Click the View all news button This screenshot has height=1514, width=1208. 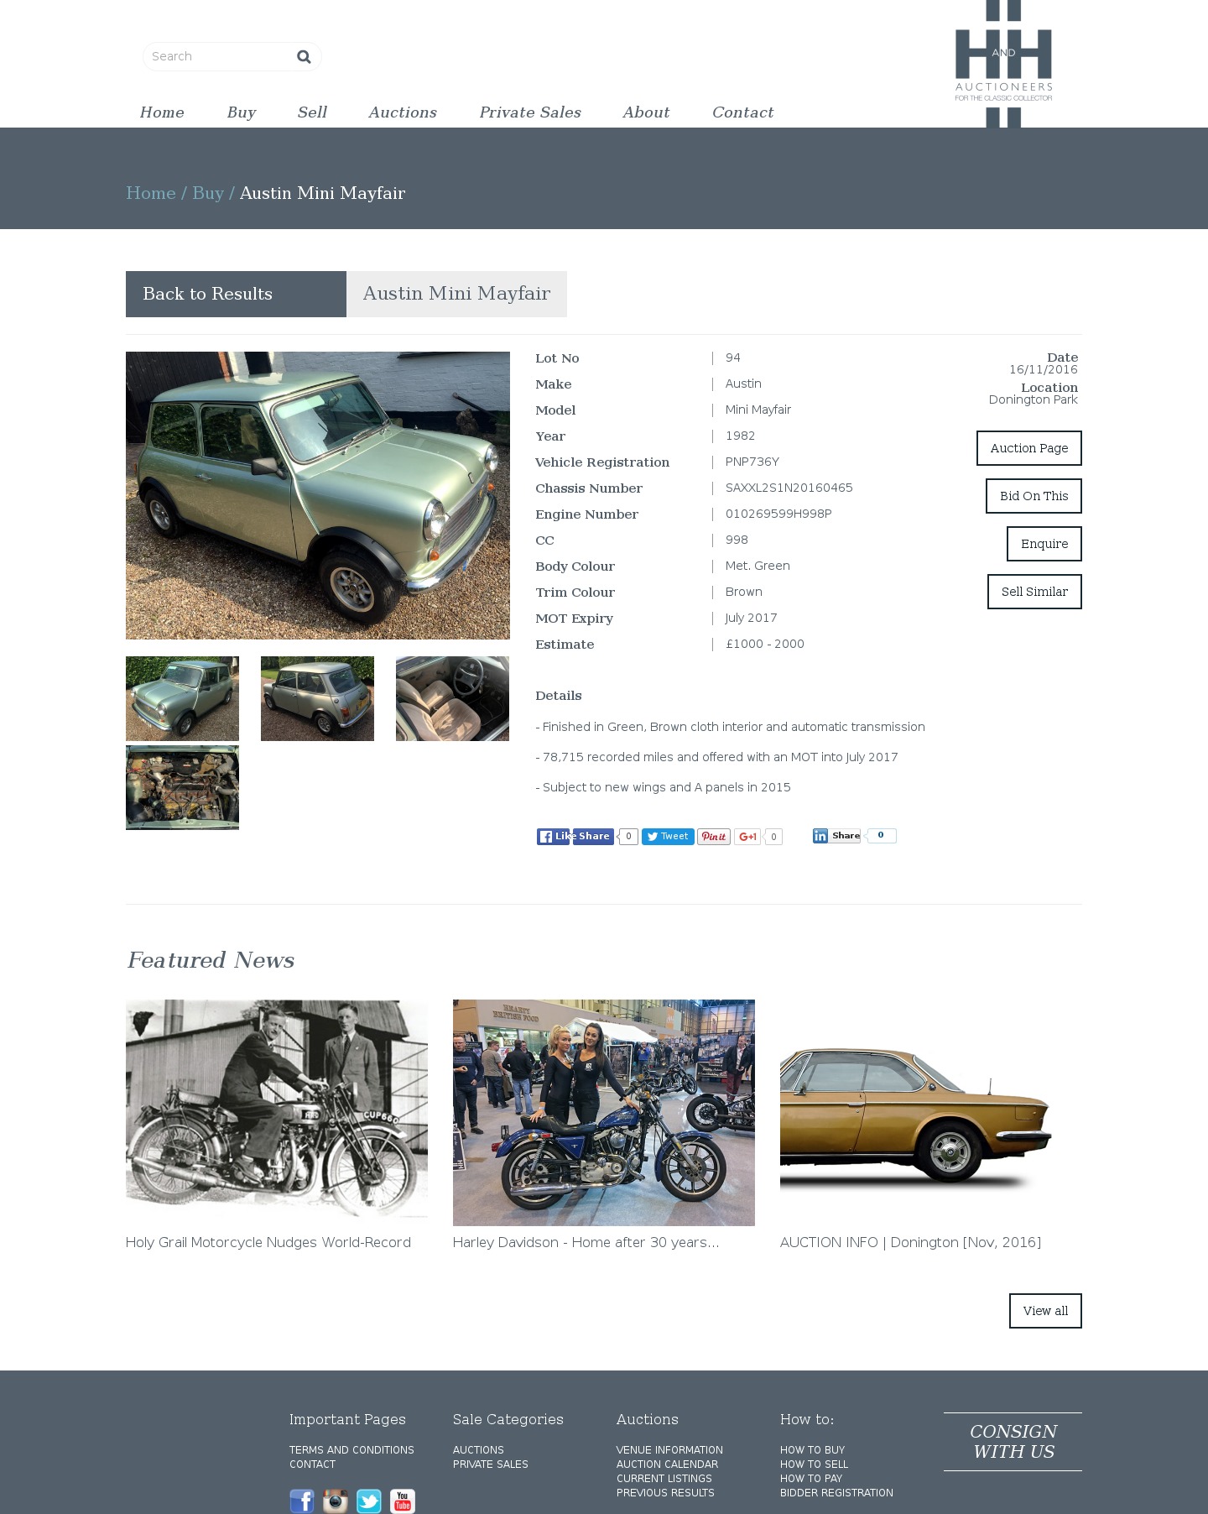point(1045,1311)
